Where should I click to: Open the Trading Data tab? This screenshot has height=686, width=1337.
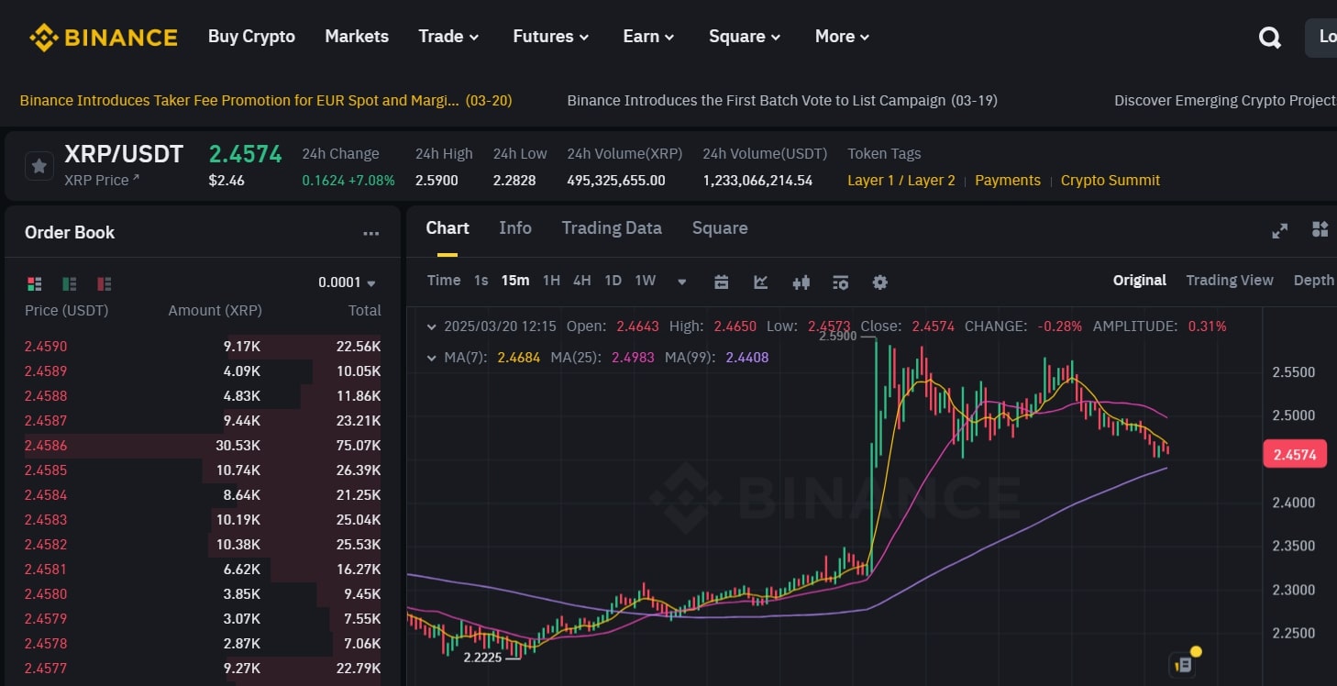[x=612, y=228]
